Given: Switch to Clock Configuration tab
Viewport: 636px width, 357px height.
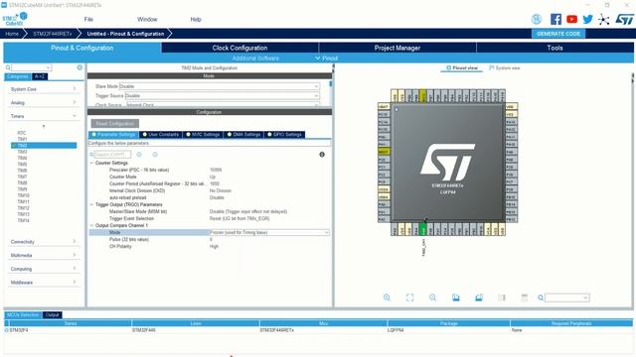Looking at the screenshot, I should pos(239,48).
